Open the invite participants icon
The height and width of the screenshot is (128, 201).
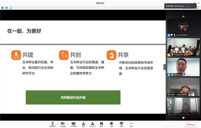click(x=83, y=124)
